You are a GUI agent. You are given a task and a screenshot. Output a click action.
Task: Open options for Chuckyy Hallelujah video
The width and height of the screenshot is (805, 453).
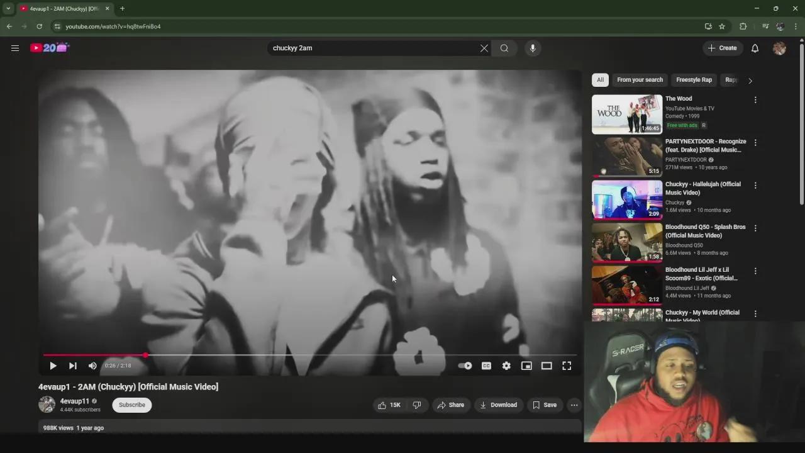pos(755,186)
